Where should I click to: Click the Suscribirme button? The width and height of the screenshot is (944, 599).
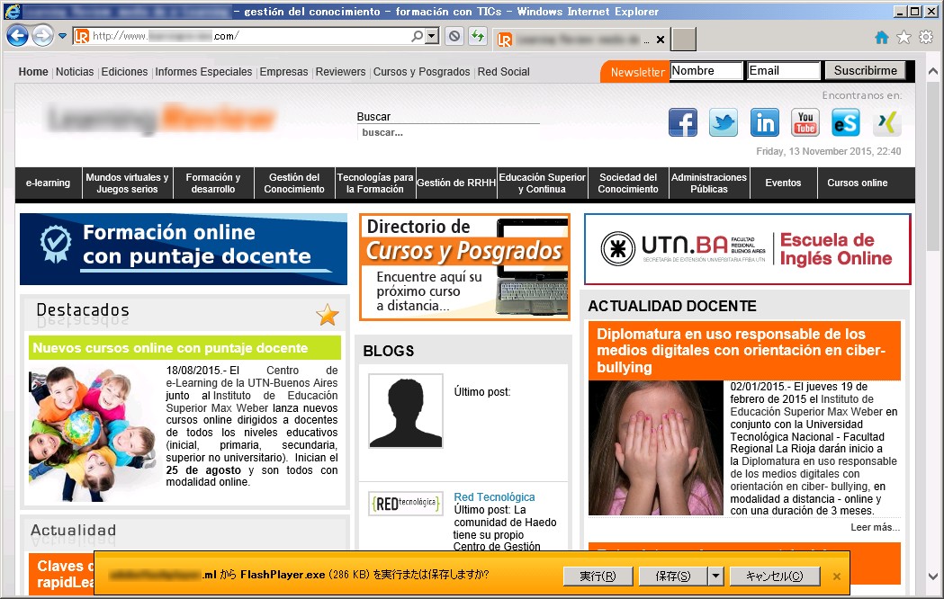coord(865,71)
